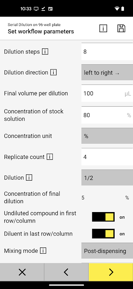
Task: Open Dilution 1/2 dropdown
Action: 107,178
